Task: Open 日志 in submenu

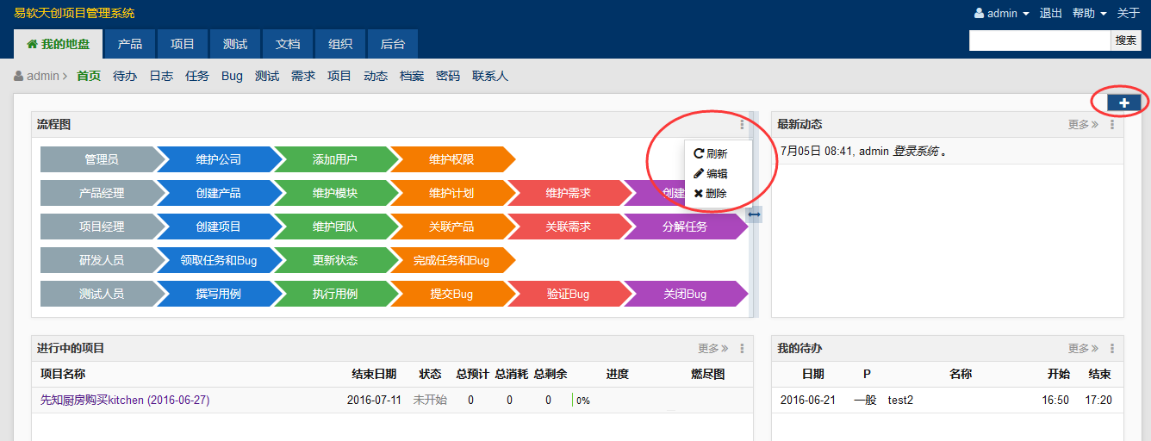Action: [x=161, y=76]
